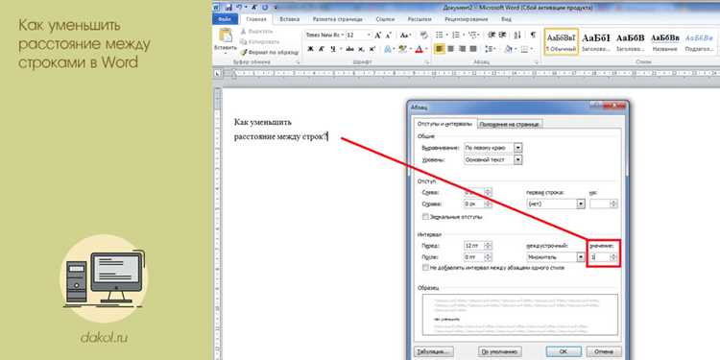
Task: Click the Sort (A-Z) icon
Action: point(517,35)
